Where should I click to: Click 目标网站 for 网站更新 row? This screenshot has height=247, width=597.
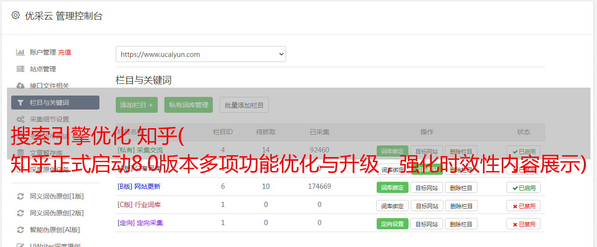(x=427, y=187)
